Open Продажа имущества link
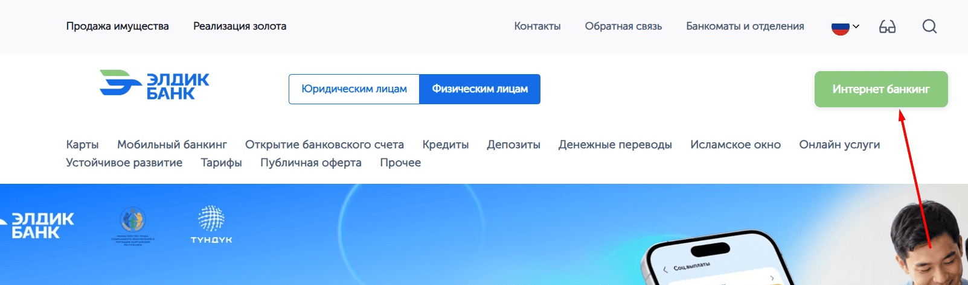 (118, 27)
